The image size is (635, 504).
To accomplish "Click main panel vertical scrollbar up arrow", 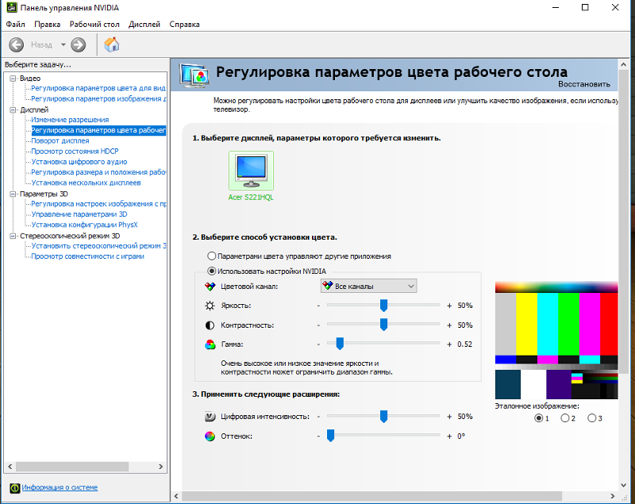I will click(x=623, y=65).
